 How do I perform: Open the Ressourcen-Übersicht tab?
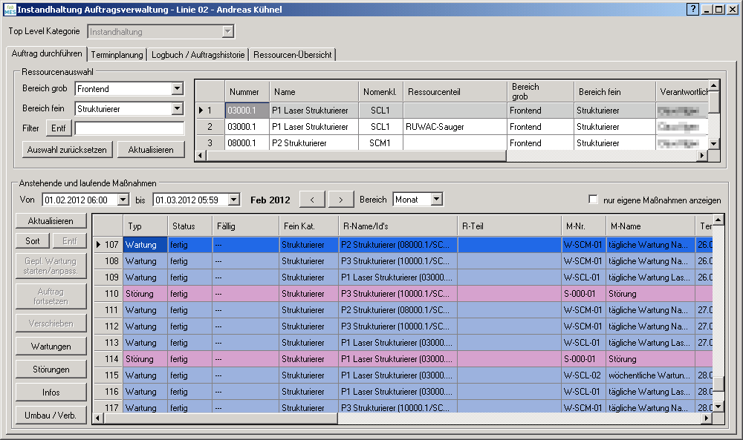coord(292,55)
